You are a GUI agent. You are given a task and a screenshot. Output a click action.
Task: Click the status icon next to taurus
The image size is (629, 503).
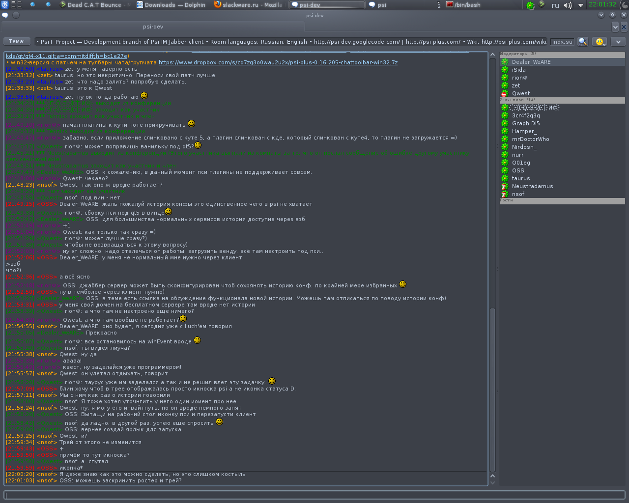point(504,178)
